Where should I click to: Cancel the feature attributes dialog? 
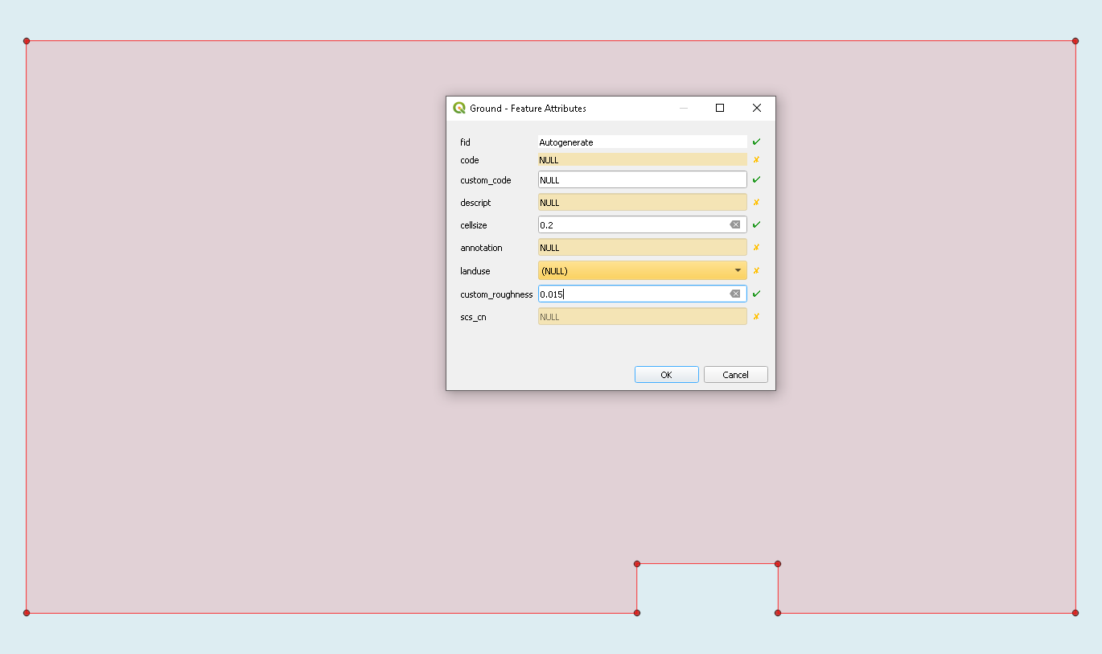(735, 375)
